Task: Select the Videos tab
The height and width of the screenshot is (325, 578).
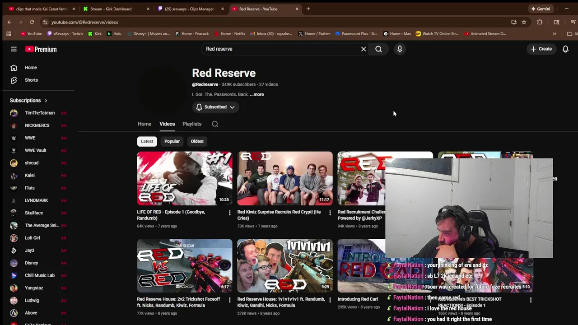Action: (x=167, y=124)
